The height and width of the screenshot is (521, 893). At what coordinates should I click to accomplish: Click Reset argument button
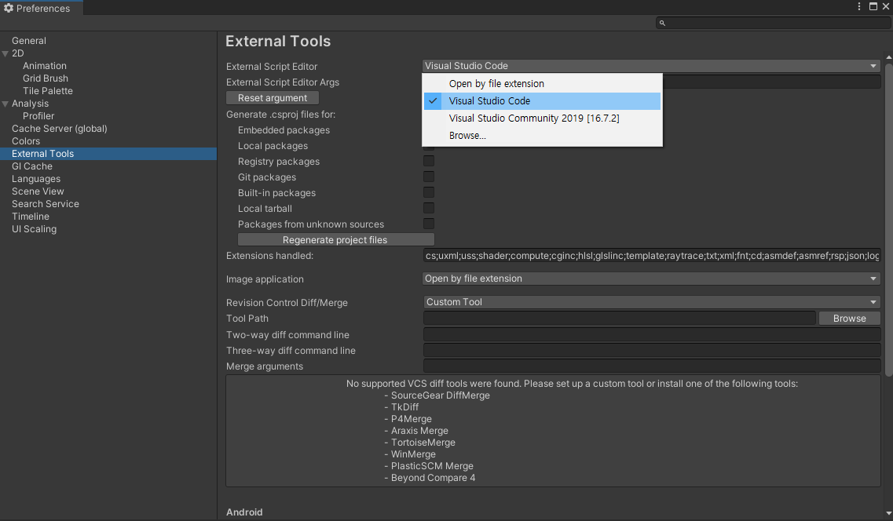click(273, 98)
